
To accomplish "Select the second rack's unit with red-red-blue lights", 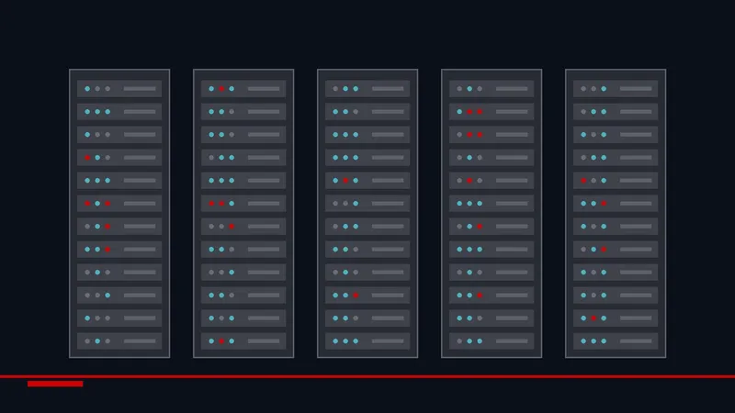I will [243, 203].
